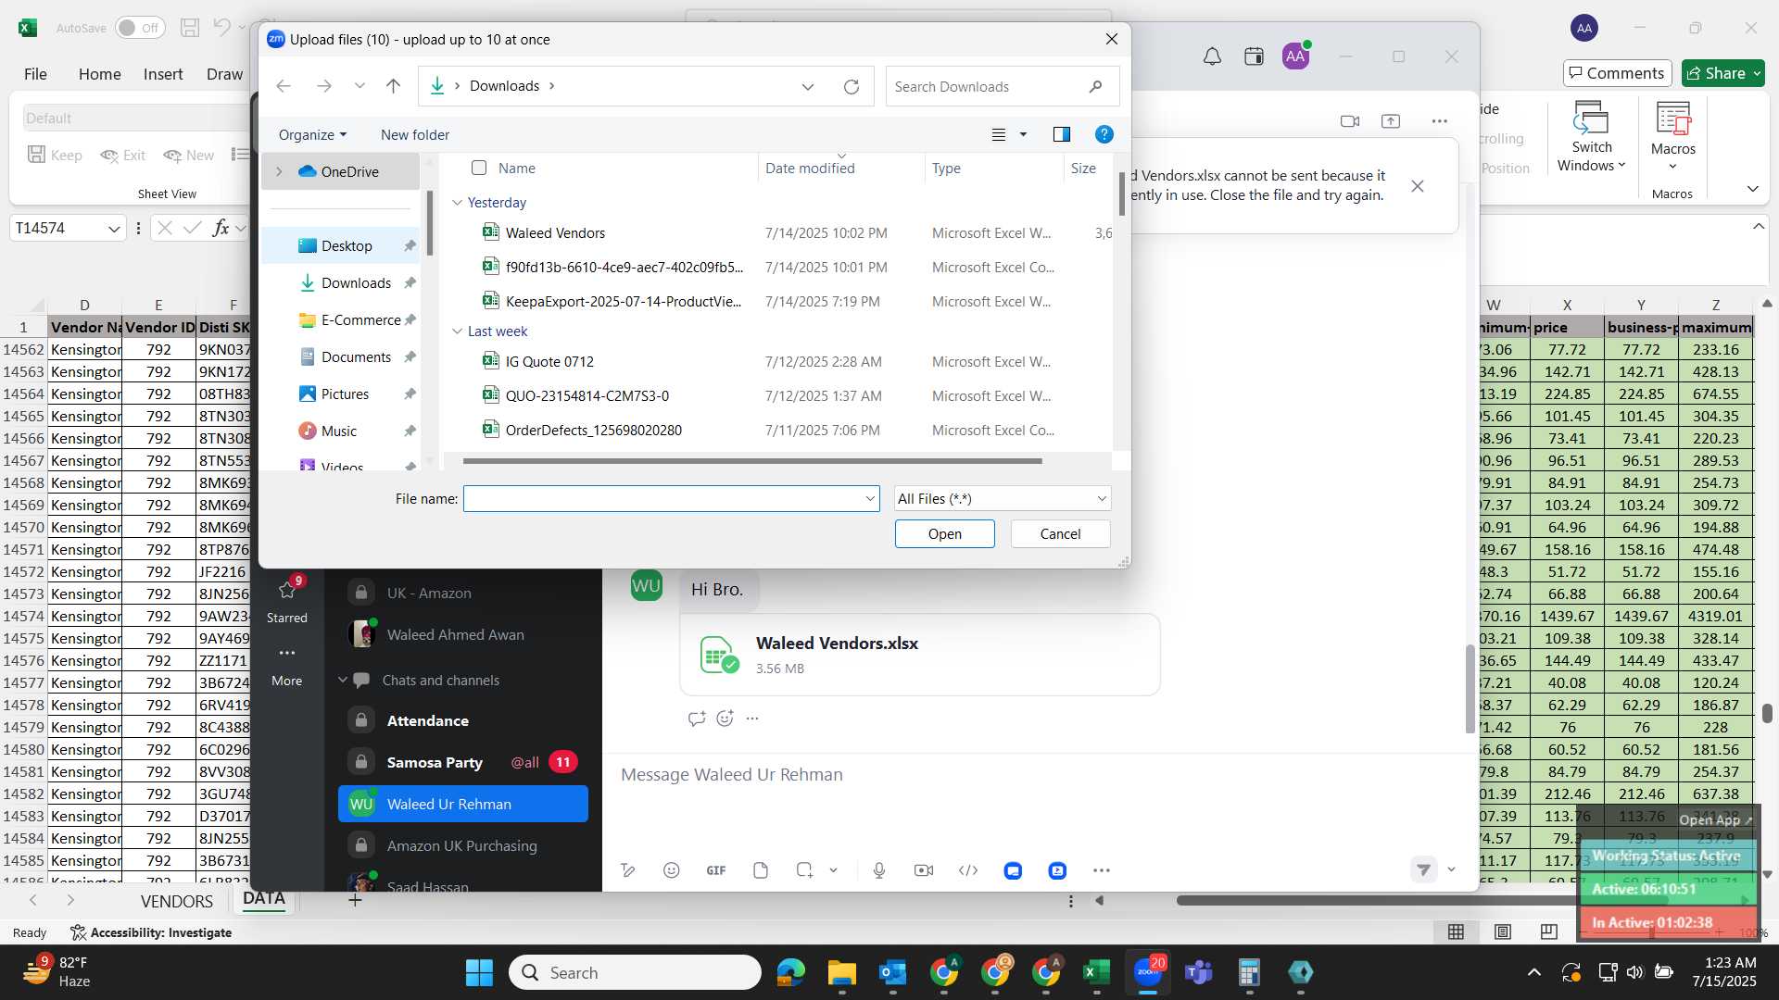This screenshot has height=1000, width=1779.
Task: Open Outlook from the taskbar
Action: pos(892,972)
